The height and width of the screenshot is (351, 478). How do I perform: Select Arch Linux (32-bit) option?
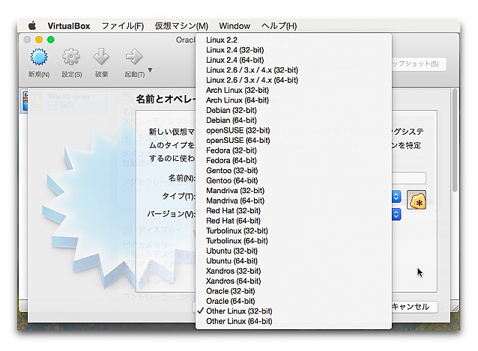(237, 90)
